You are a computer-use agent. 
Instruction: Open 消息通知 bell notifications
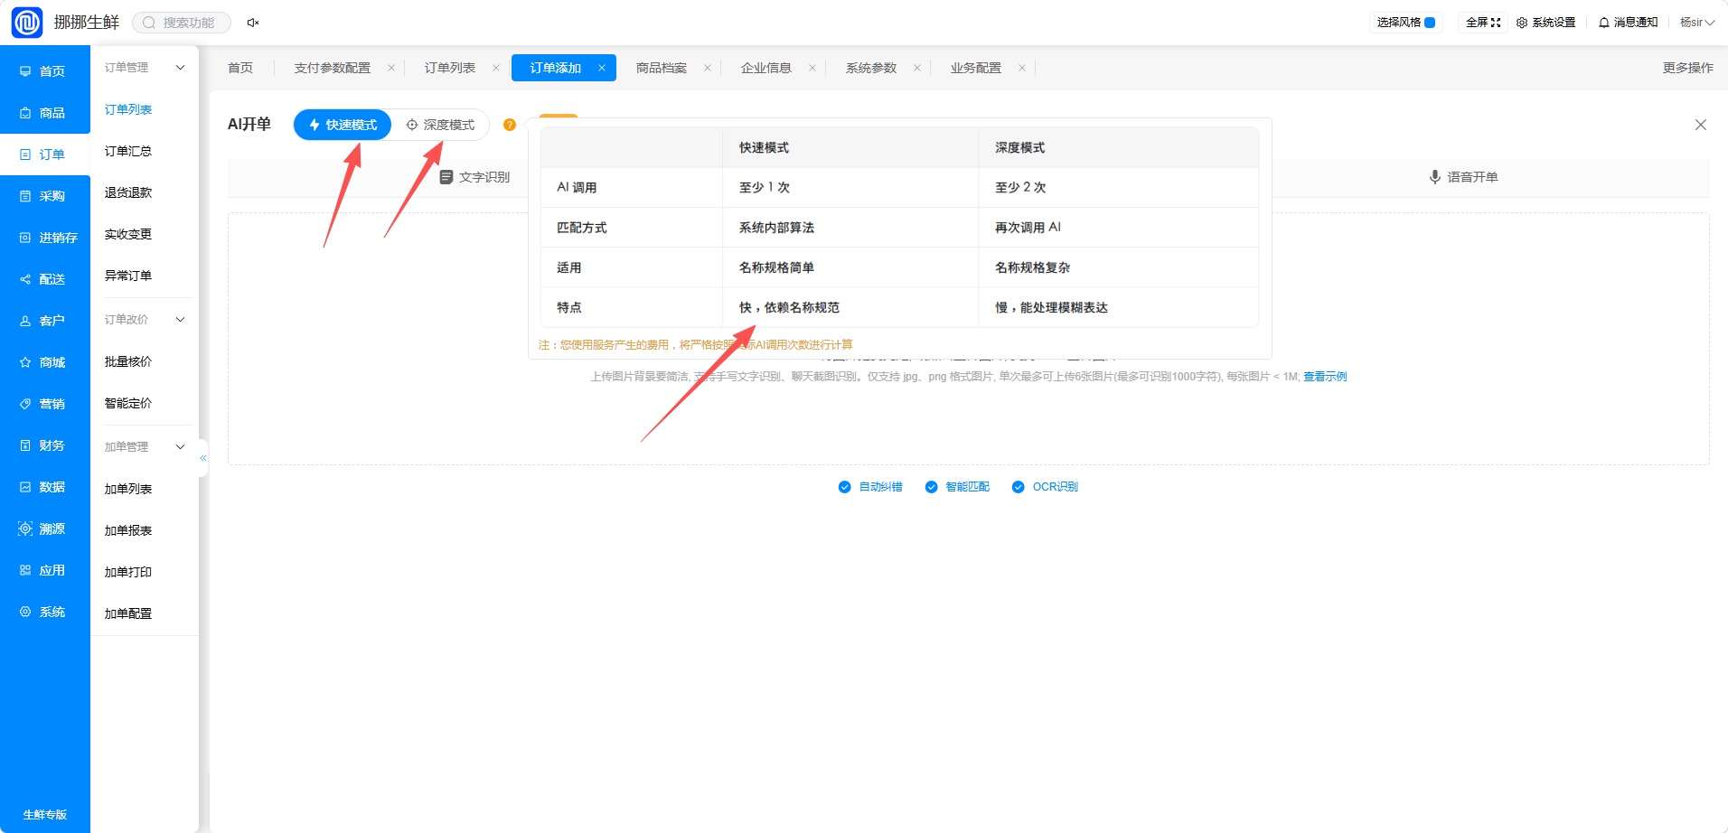pos(1628,23)
